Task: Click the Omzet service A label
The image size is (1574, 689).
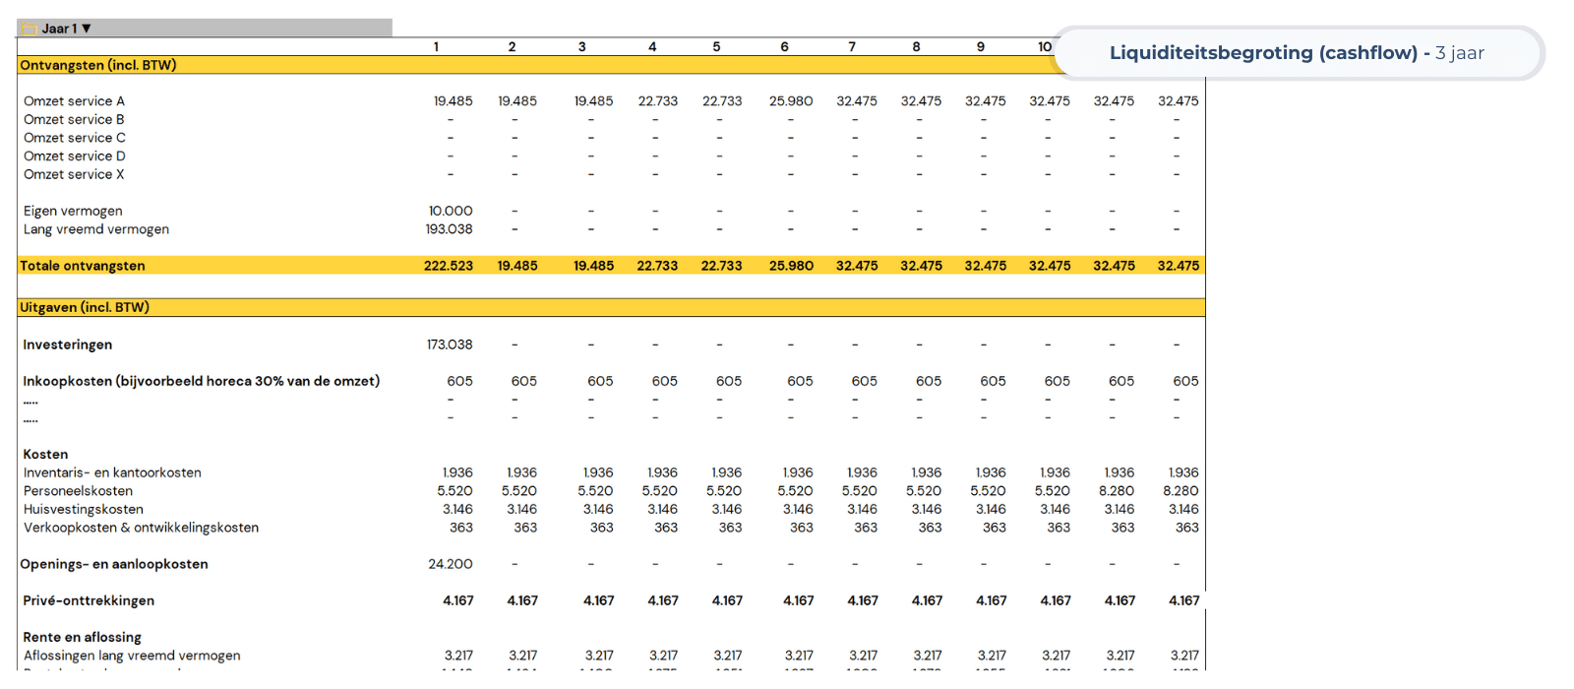Action: click(74, 101)
